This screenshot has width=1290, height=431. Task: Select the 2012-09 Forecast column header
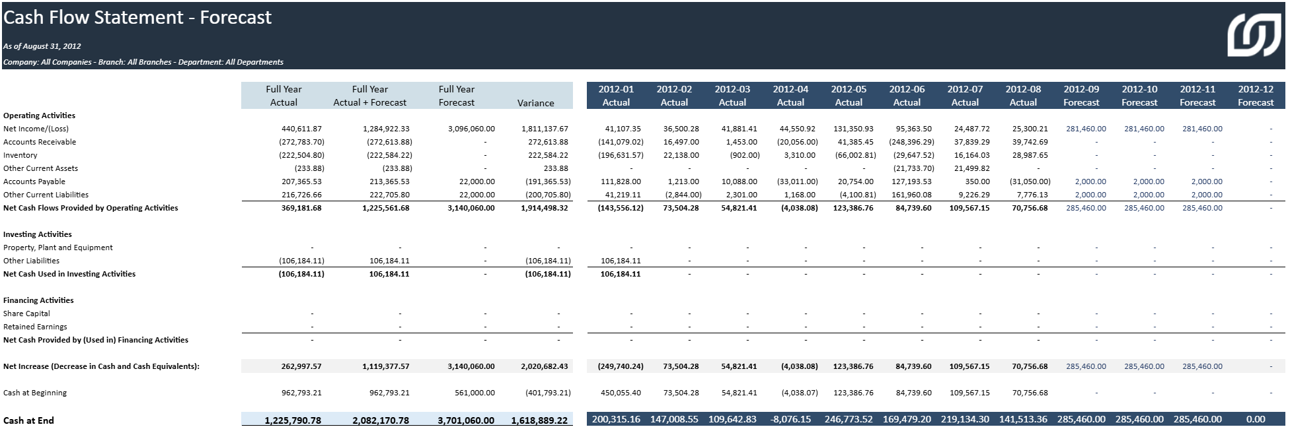tap(1081, 96)
